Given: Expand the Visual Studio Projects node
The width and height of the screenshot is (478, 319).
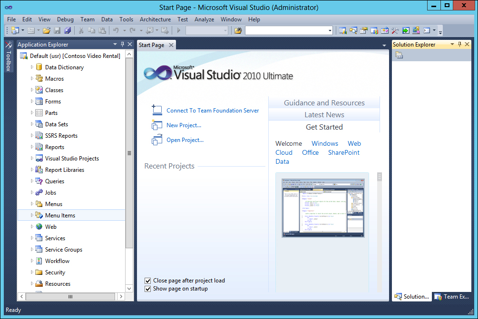Looking at the screenshot, I should pos(32,159).
